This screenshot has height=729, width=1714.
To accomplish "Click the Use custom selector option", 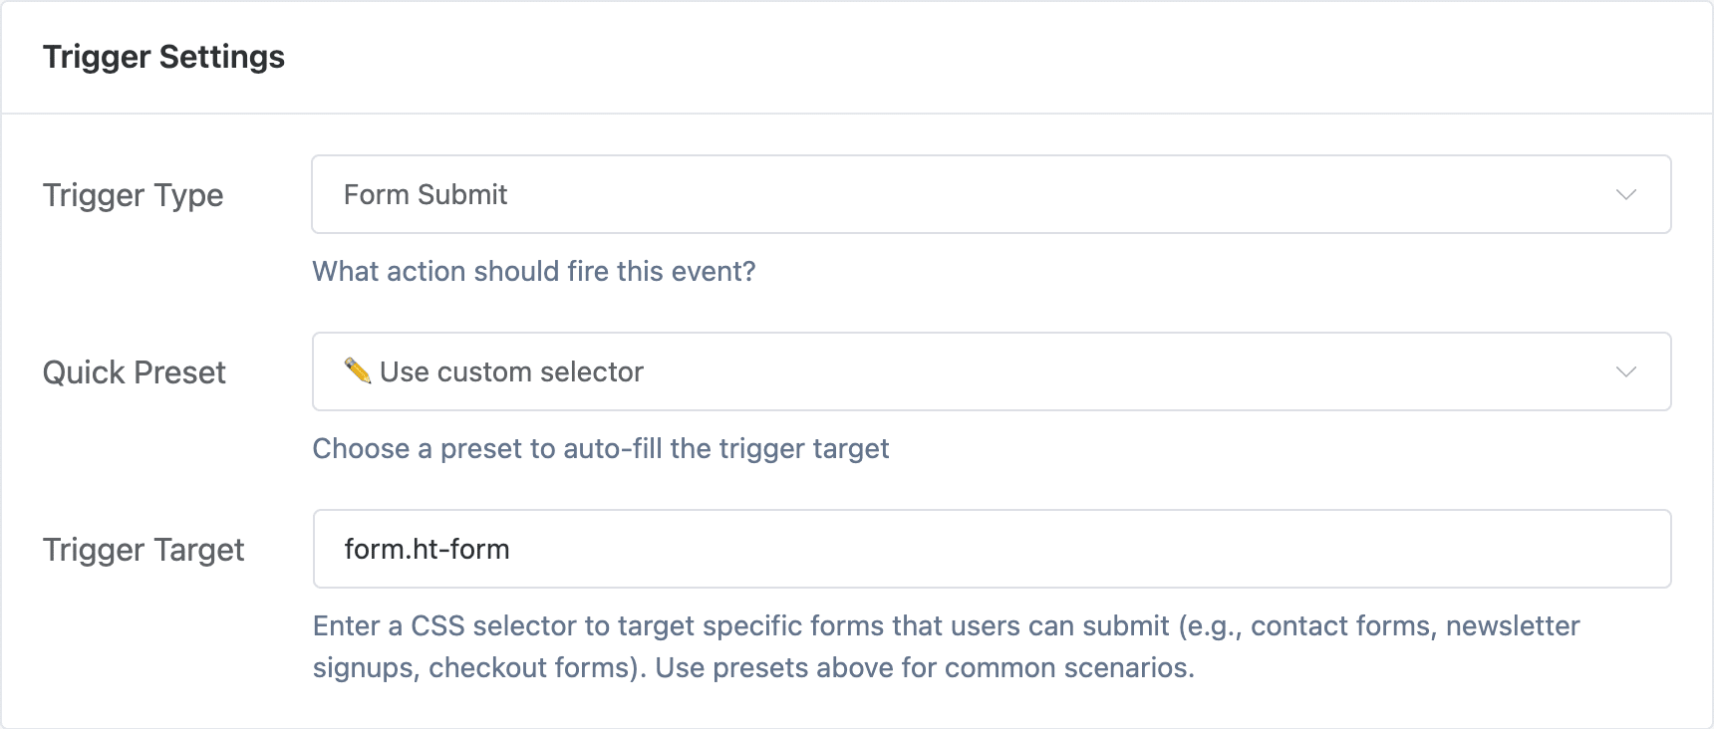I will click(x=511, y=371).
